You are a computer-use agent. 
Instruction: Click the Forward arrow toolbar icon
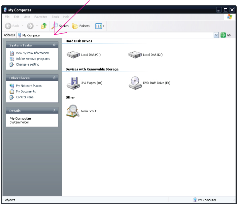(x=30, y=26)
